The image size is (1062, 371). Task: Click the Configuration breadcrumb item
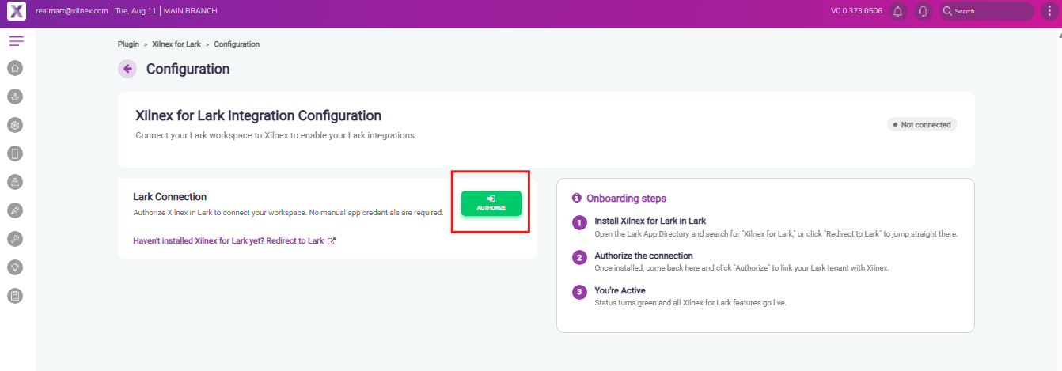[237, 44]
